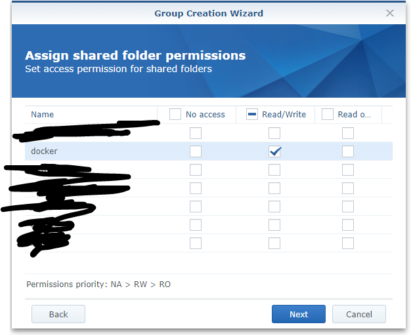Enable Read only for the docker folder
411x335 pixels.
tap(348, 151)
